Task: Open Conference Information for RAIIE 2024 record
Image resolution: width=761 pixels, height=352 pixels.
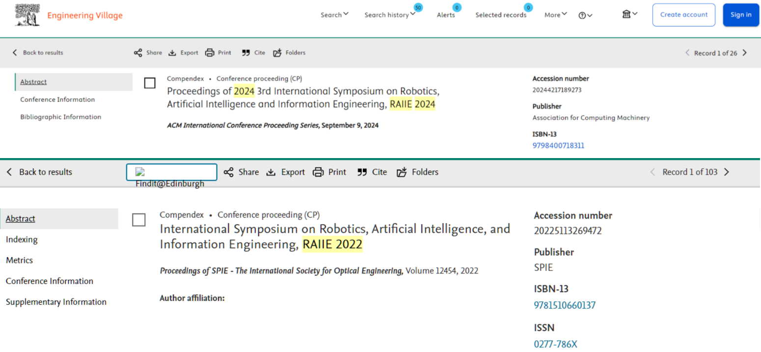Action: [57, 99]
